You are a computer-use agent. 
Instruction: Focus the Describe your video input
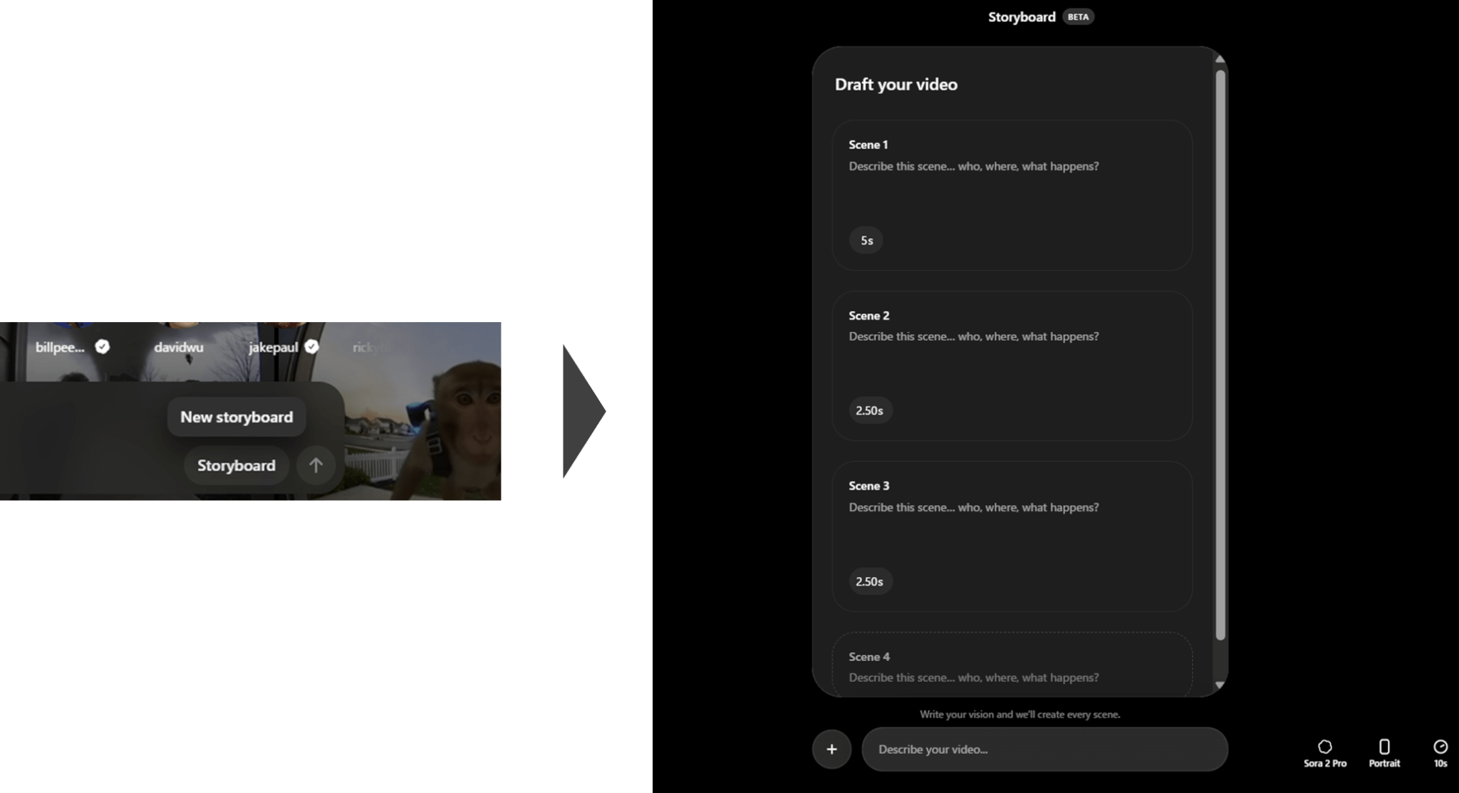click(x=1044, y=749)
